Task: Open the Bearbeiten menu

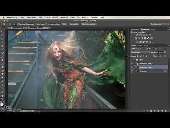Action: 31,17
